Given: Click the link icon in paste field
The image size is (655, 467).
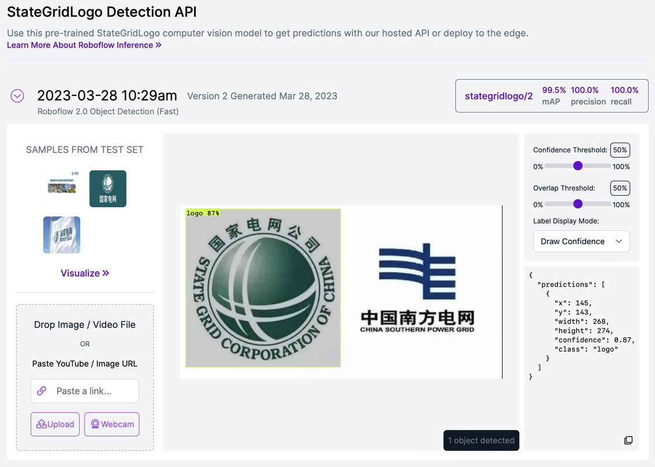Looking at the screenshot, I should click(x=42, y=391).
